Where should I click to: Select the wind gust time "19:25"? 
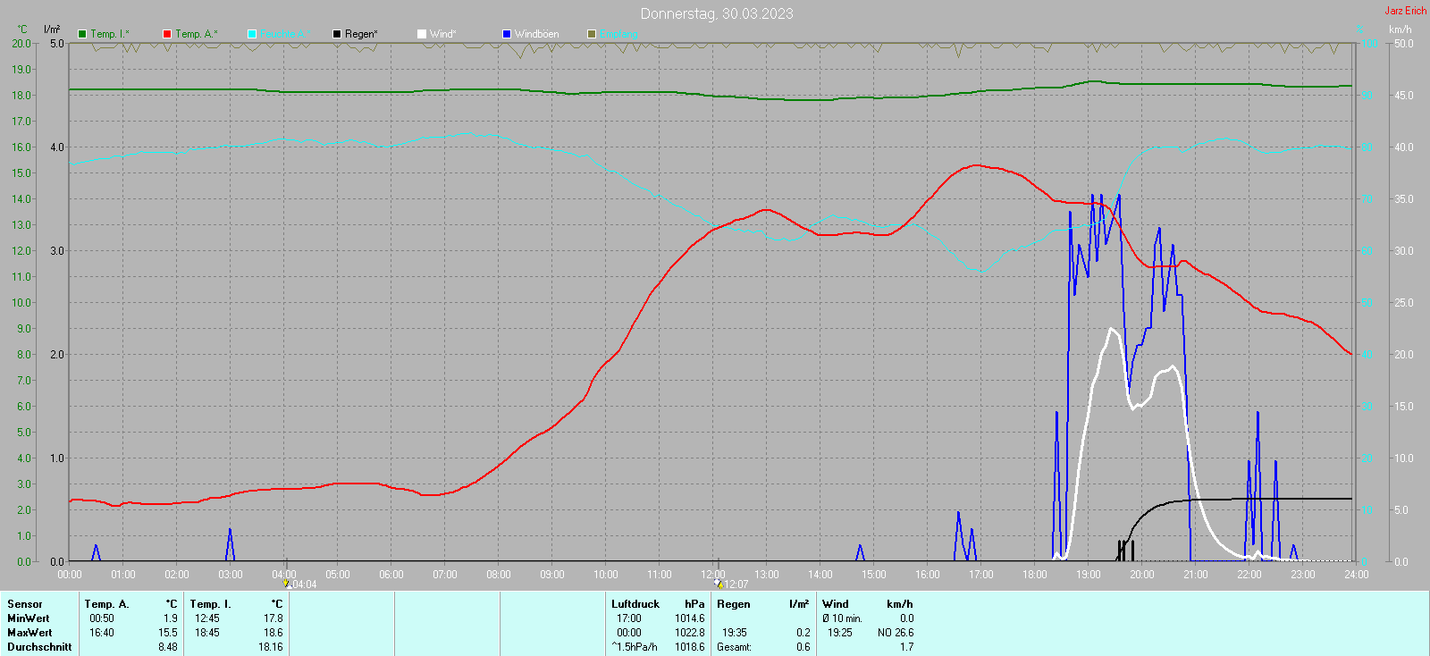point(840,633)
